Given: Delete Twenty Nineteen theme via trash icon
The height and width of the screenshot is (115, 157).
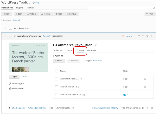Looking at the screenshot, I should (x=145, y=79).
